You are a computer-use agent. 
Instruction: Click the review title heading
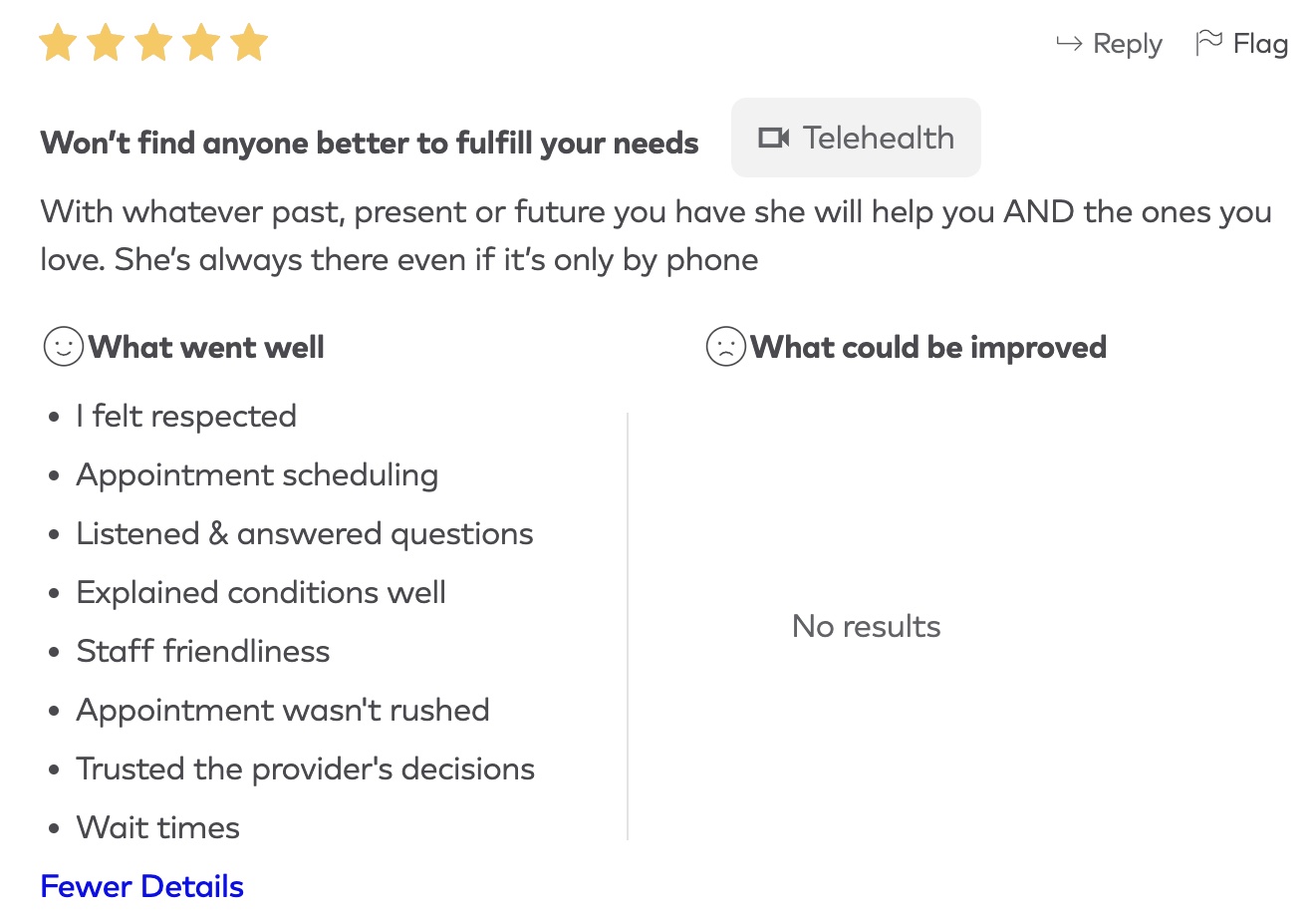(369, 144)
